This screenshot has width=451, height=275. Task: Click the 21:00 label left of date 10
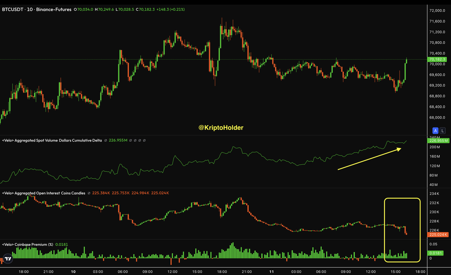[48, 271]
